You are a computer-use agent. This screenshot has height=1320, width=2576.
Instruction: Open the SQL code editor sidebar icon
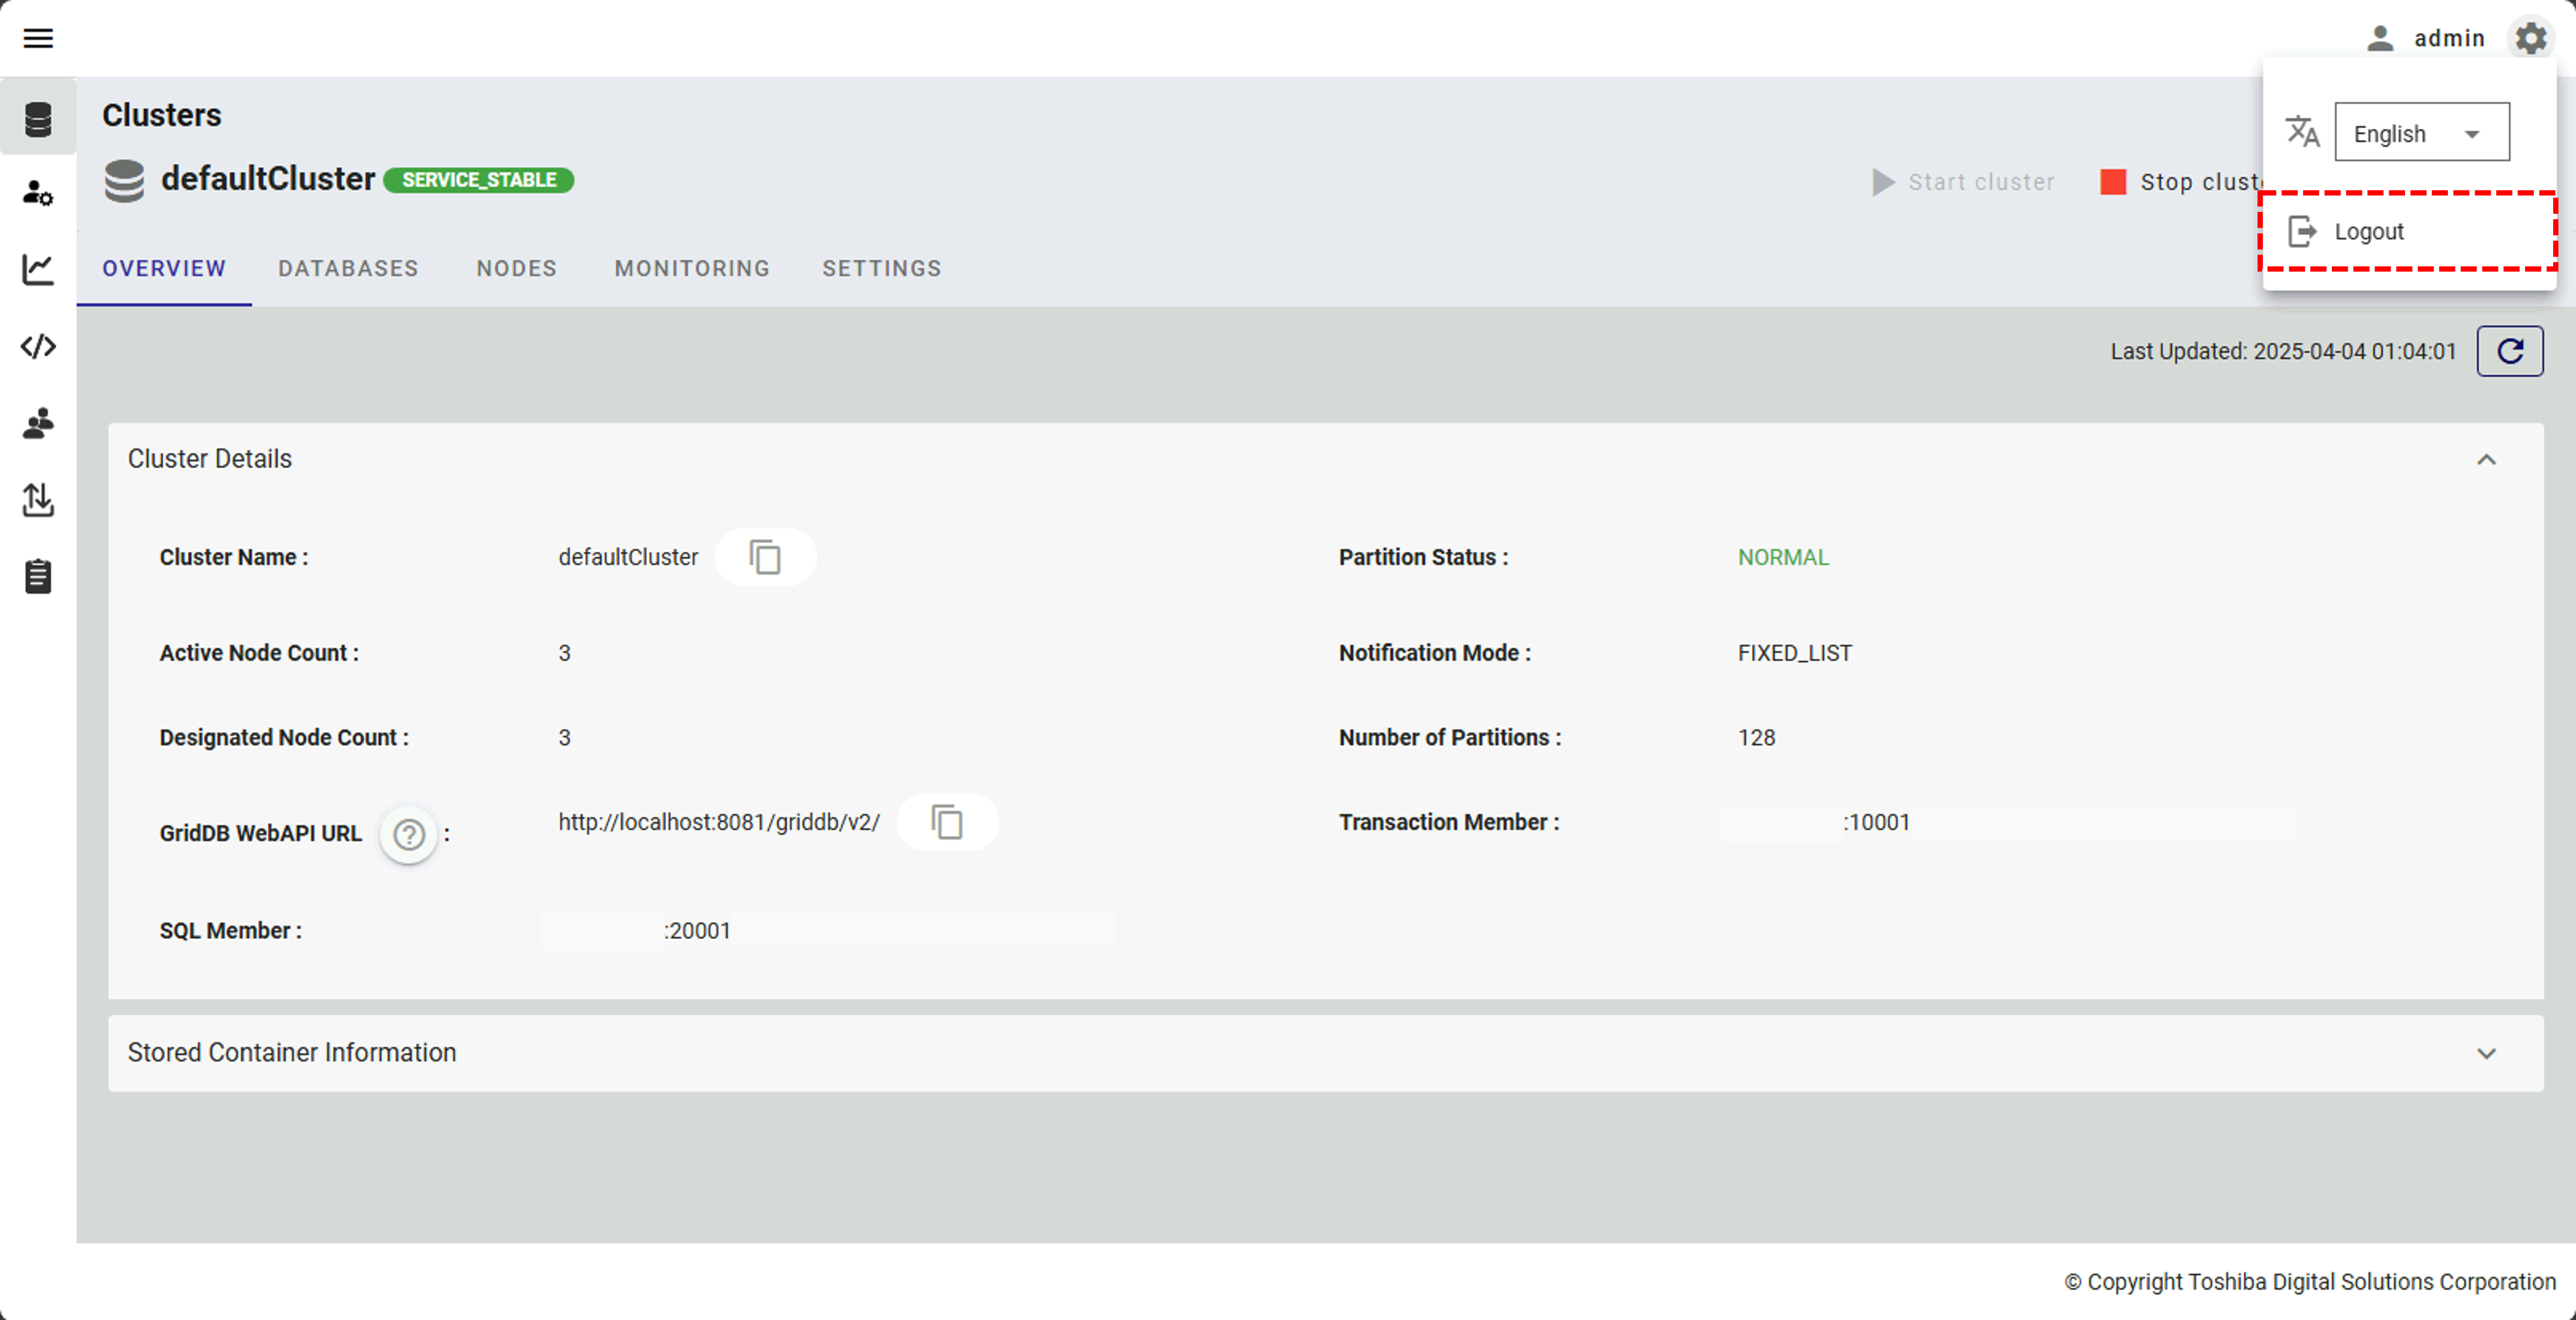38,346
